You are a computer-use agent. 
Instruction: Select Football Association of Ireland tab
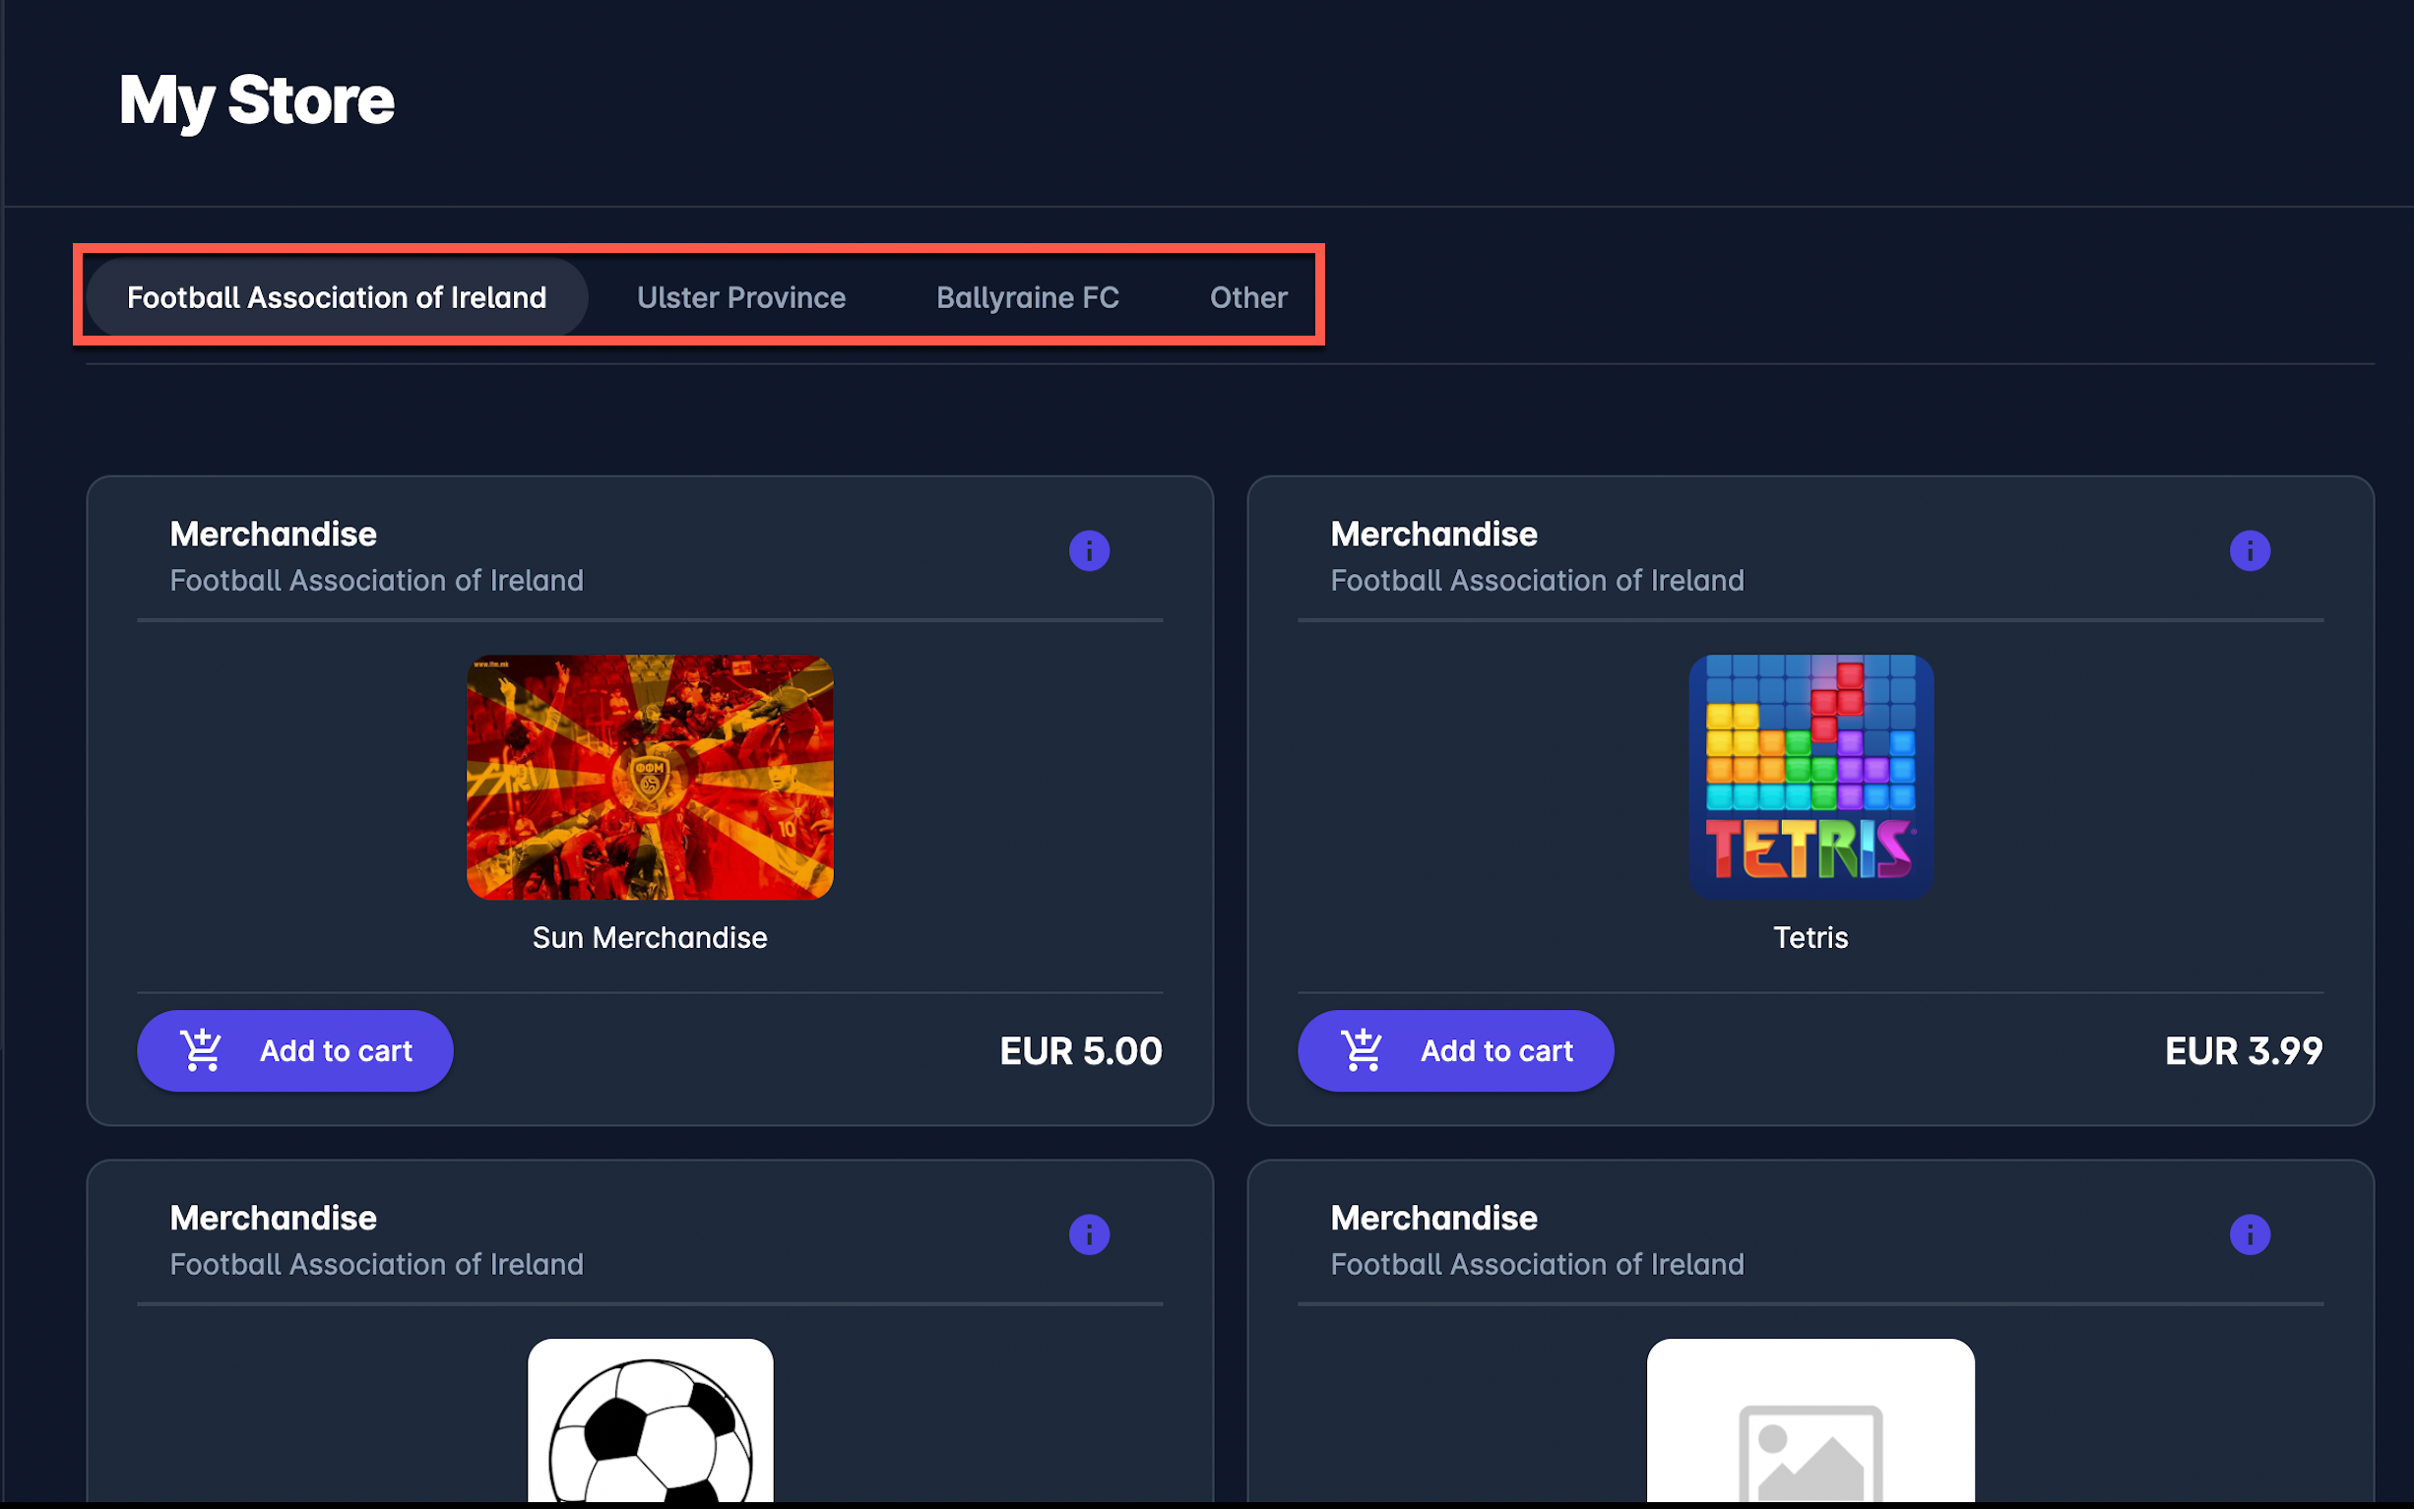(337, 297)
